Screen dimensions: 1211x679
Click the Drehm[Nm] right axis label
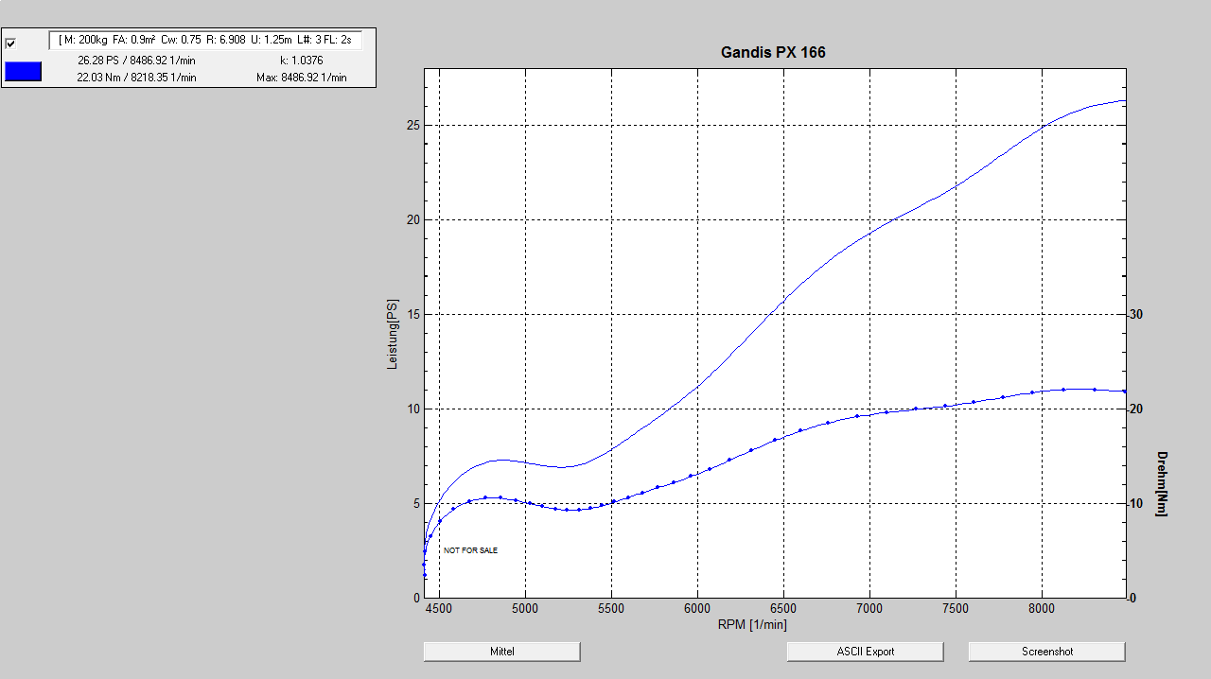pyautogui.click(x=1161, y=483)
